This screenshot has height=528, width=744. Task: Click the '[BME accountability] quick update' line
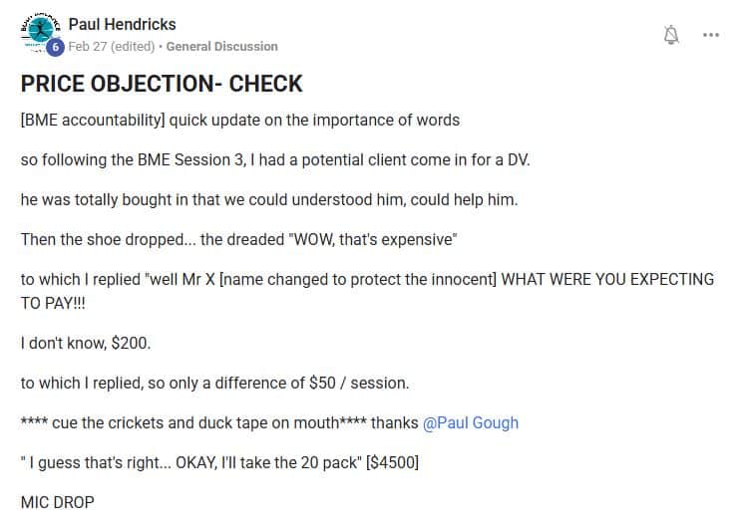click(240, 121)
